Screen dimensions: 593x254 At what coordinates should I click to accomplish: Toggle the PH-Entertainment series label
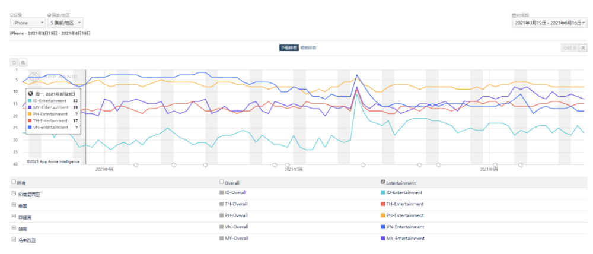[x=404, y=215]
